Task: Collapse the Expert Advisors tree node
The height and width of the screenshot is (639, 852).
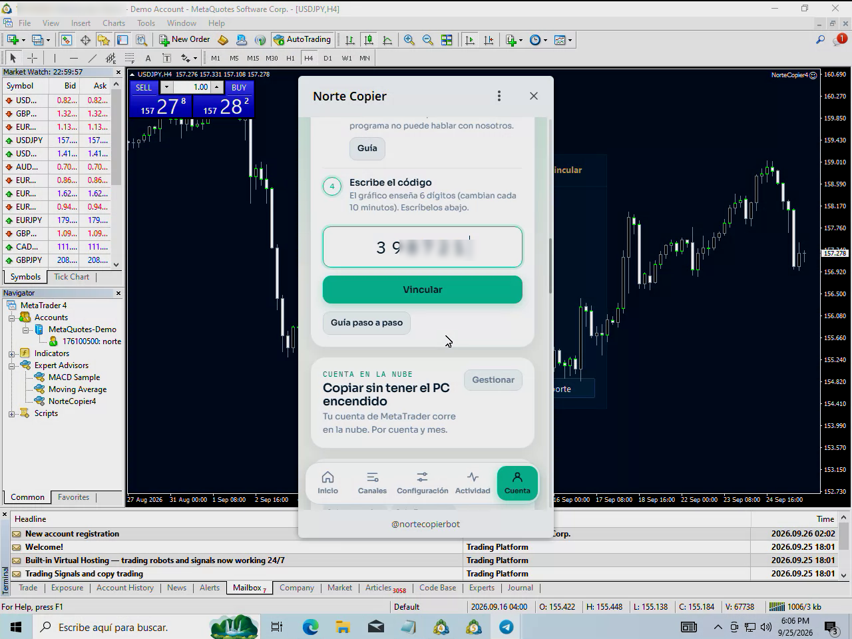Action: click(x=11, y=365)
